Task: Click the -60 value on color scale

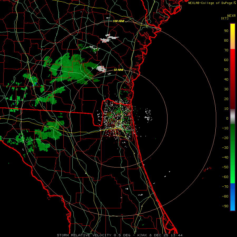Action: pyautogui.click(x=225, y=177)
